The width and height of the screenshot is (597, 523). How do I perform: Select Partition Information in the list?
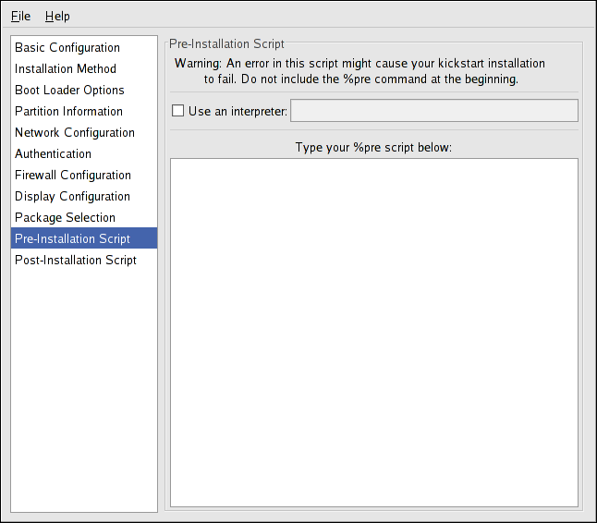[x=68, y=111]
